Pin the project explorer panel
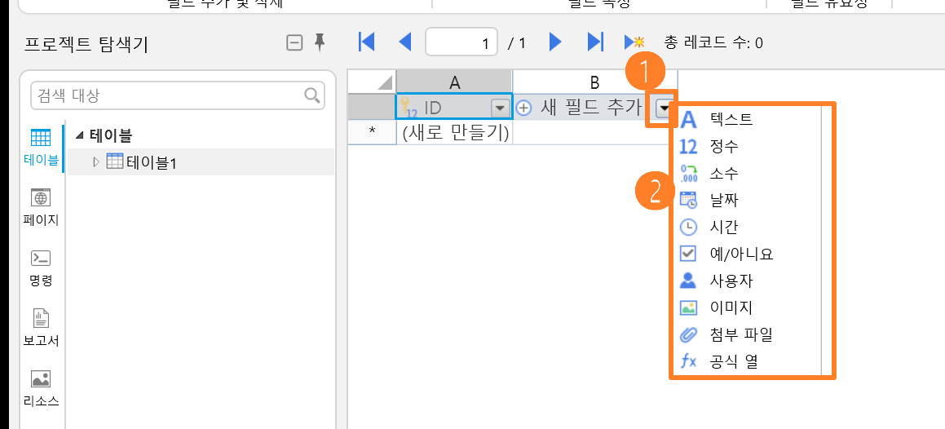 [x=320, y=42]
